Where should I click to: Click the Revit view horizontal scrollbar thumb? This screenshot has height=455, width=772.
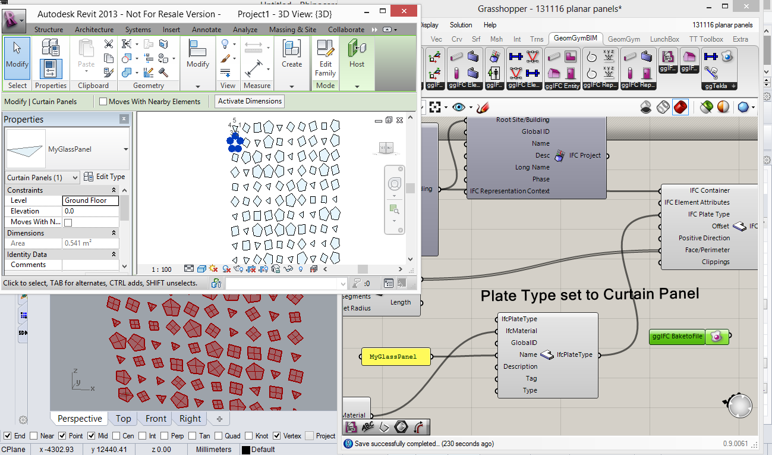[363, 269]
